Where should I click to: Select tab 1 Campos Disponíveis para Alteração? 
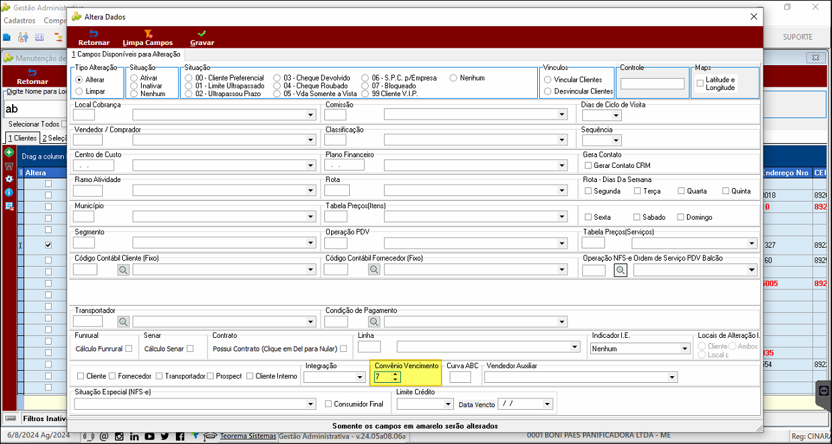pos(126,54)
